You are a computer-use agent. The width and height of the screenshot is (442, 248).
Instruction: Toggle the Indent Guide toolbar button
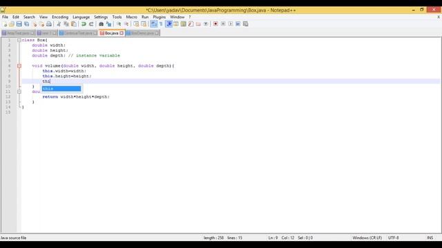coord(169,24)
